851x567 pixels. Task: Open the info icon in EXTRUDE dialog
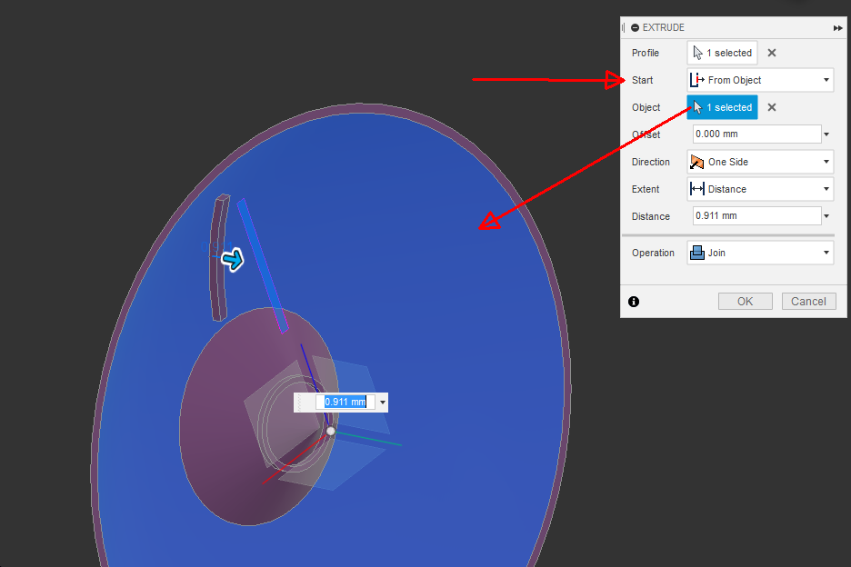click(634, 302)
